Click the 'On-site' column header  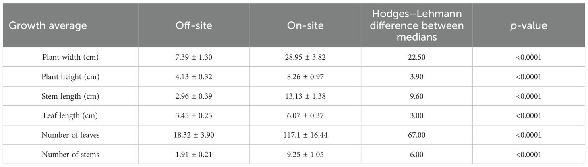tap(305, 26)
